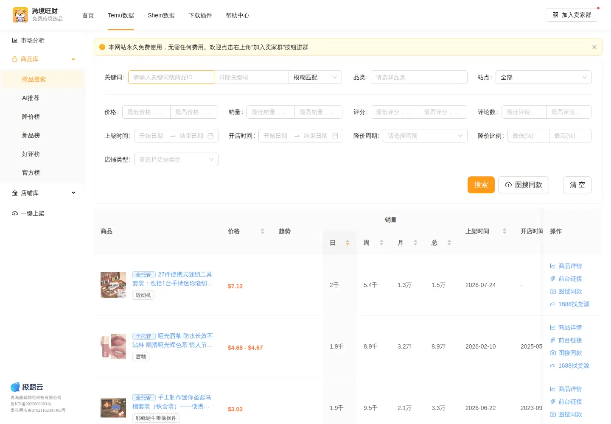Open 商品详情 for the 圣诞马槽 product
This screenshot has width=611, height=424.
(566, 389)
